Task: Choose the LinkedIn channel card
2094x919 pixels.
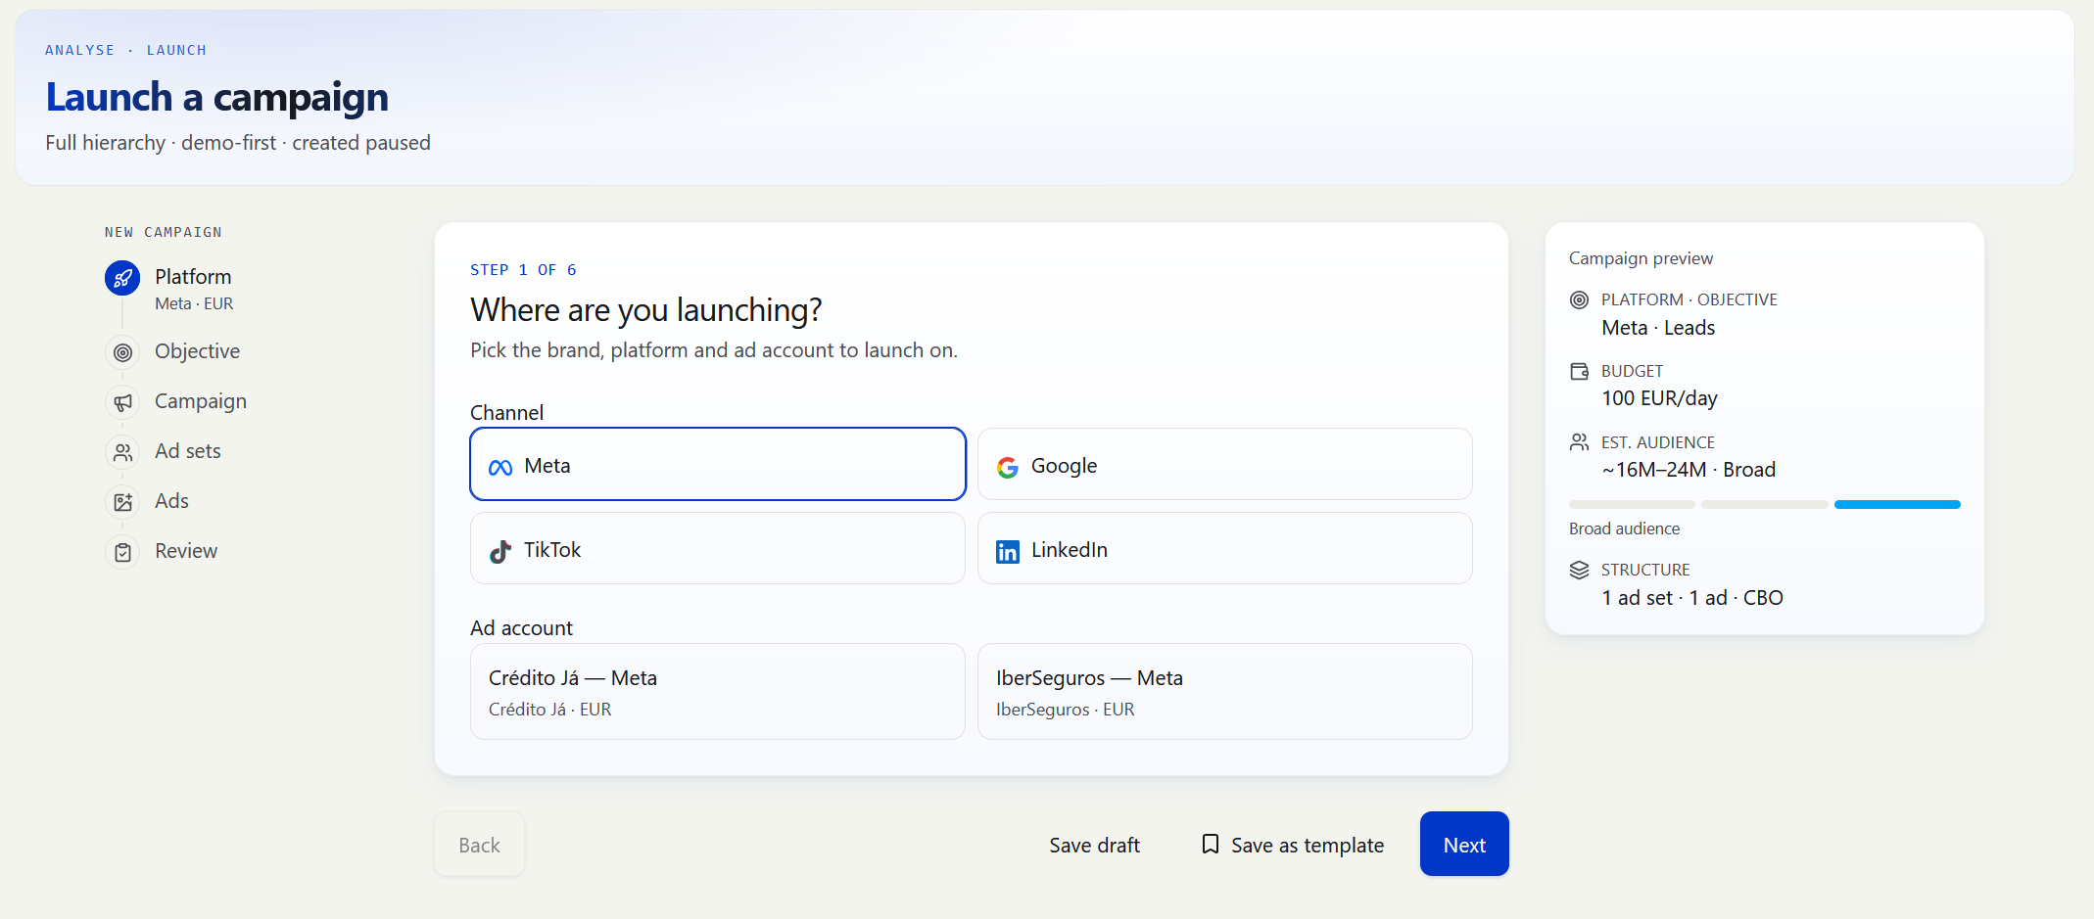Action: 1225,548
